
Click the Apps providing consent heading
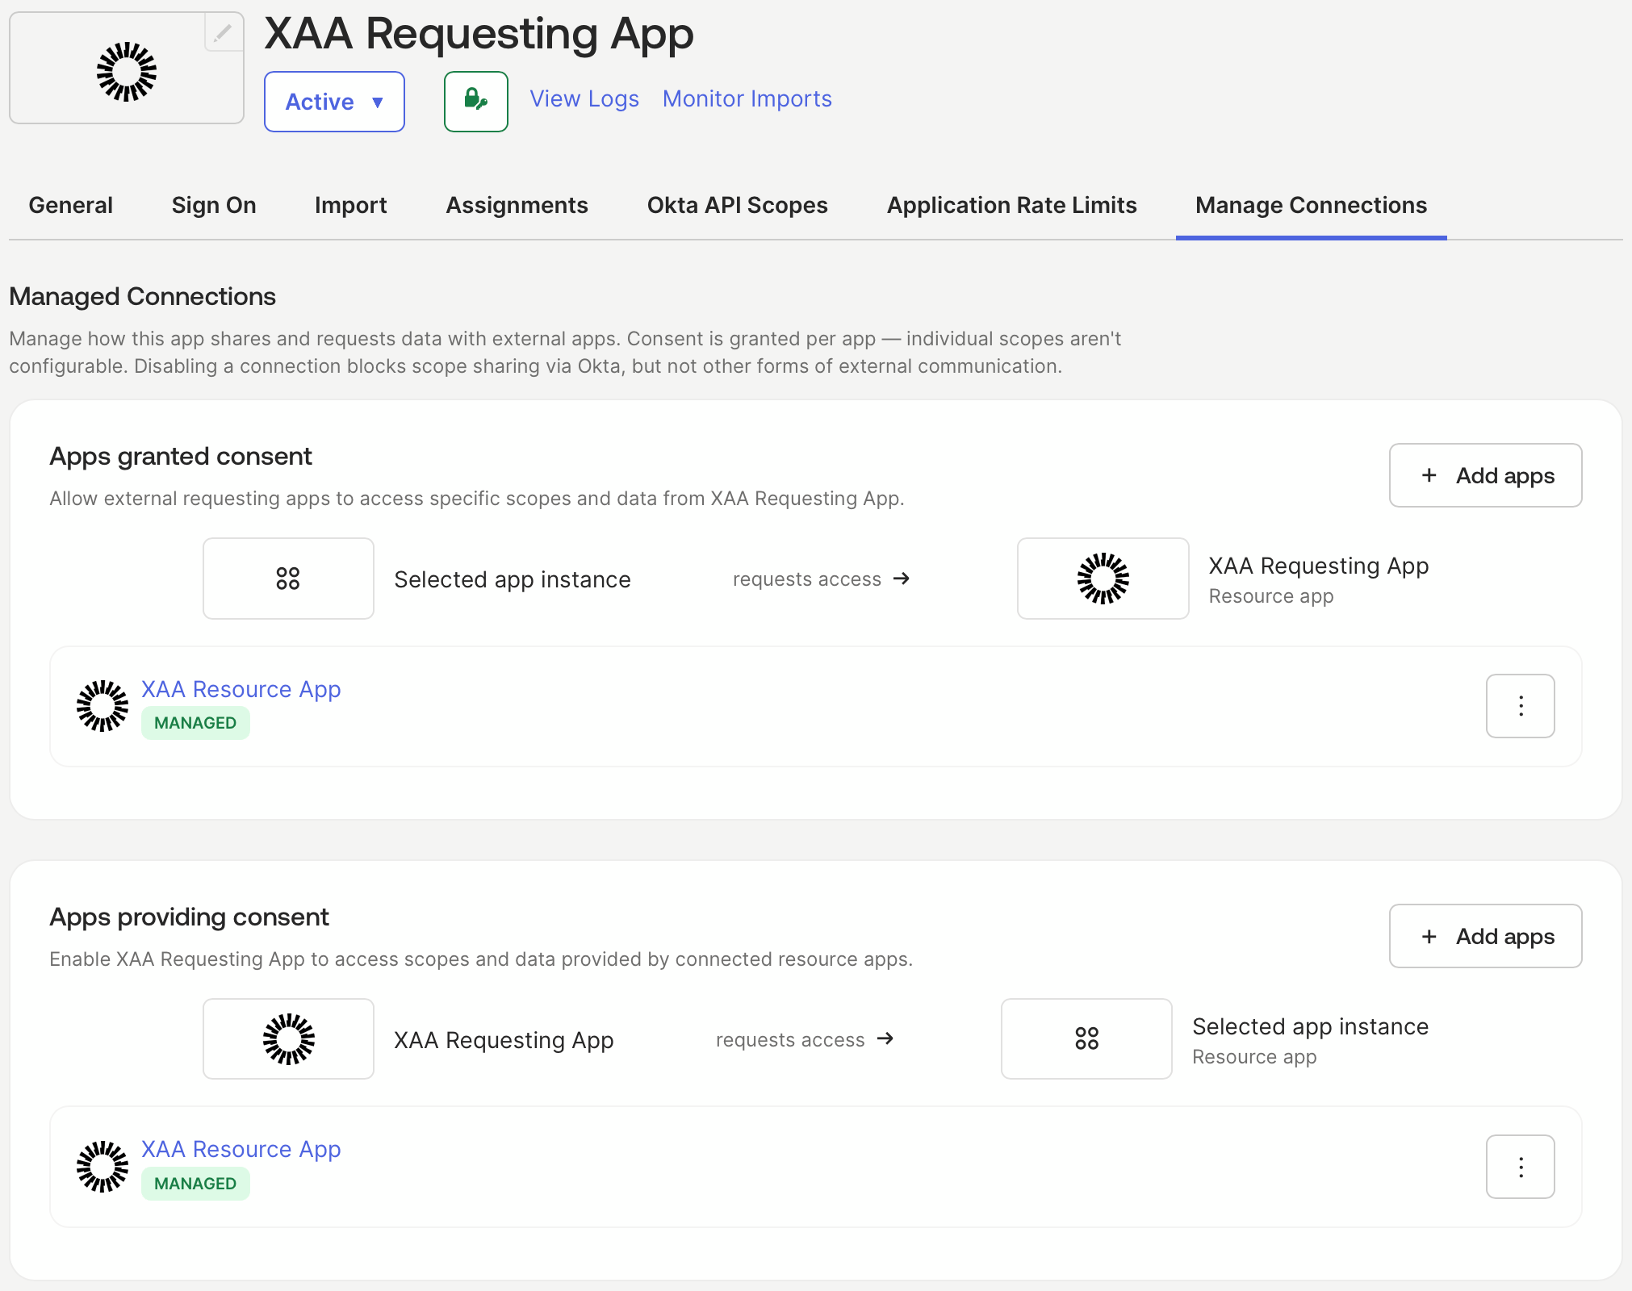[190, 917]
